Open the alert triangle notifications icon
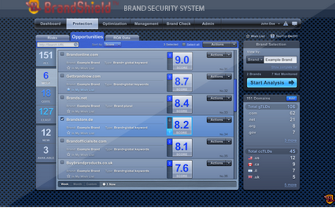335x208 pixels. click(x=286, y=23)
